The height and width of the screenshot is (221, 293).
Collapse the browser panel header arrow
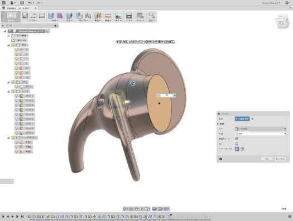(3, 26)
